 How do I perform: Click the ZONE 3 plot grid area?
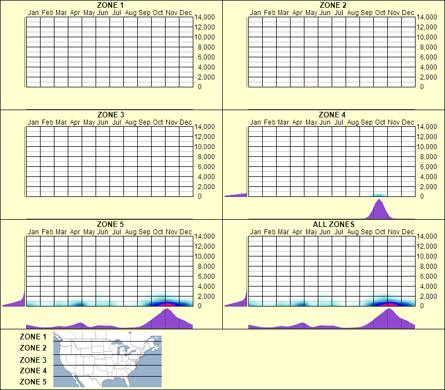pos(108,161)
